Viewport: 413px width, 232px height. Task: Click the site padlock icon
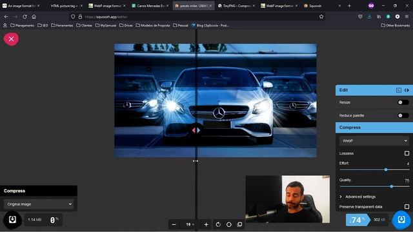[x=80, y=17]
